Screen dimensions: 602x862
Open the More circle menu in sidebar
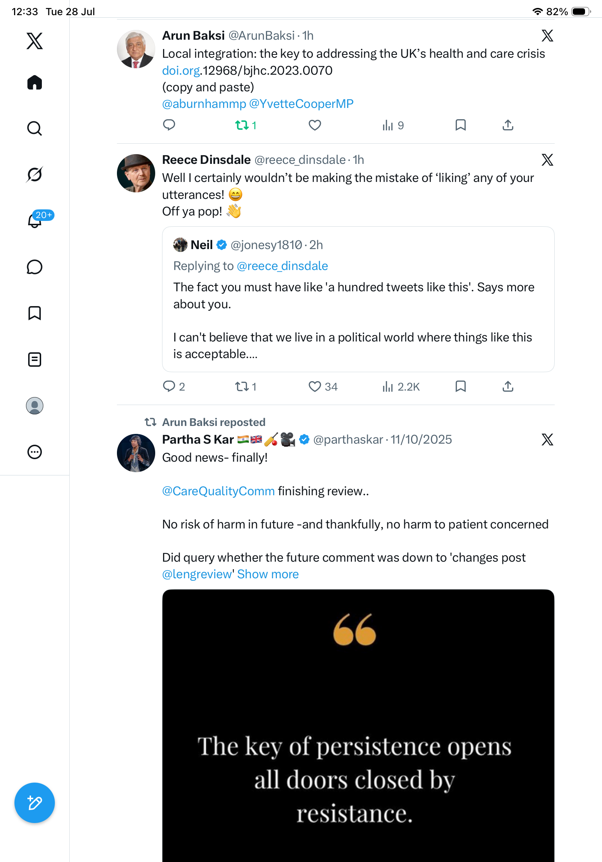pos(35,452)
